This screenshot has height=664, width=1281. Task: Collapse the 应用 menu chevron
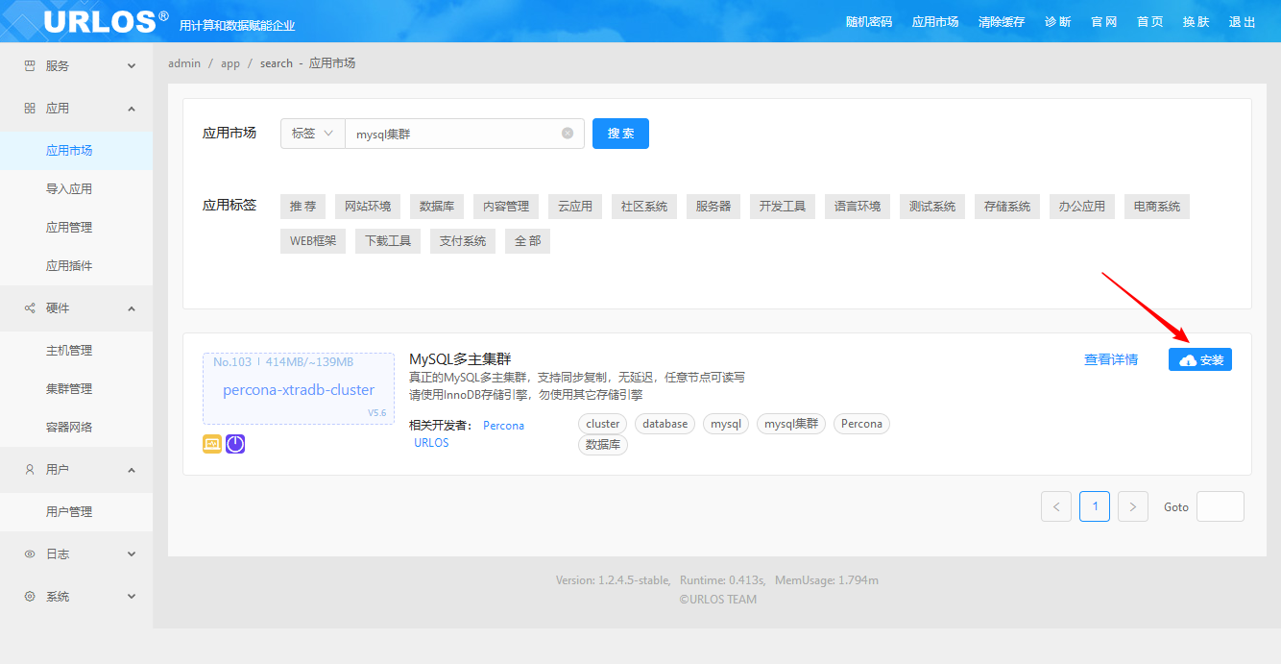click(132, 109)
